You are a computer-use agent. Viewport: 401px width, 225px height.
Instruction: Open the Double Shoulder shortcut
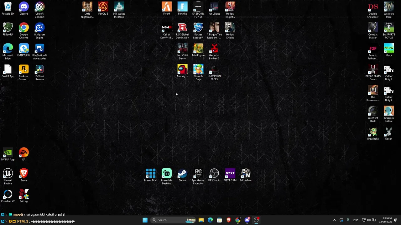click(x=373, y=10)
